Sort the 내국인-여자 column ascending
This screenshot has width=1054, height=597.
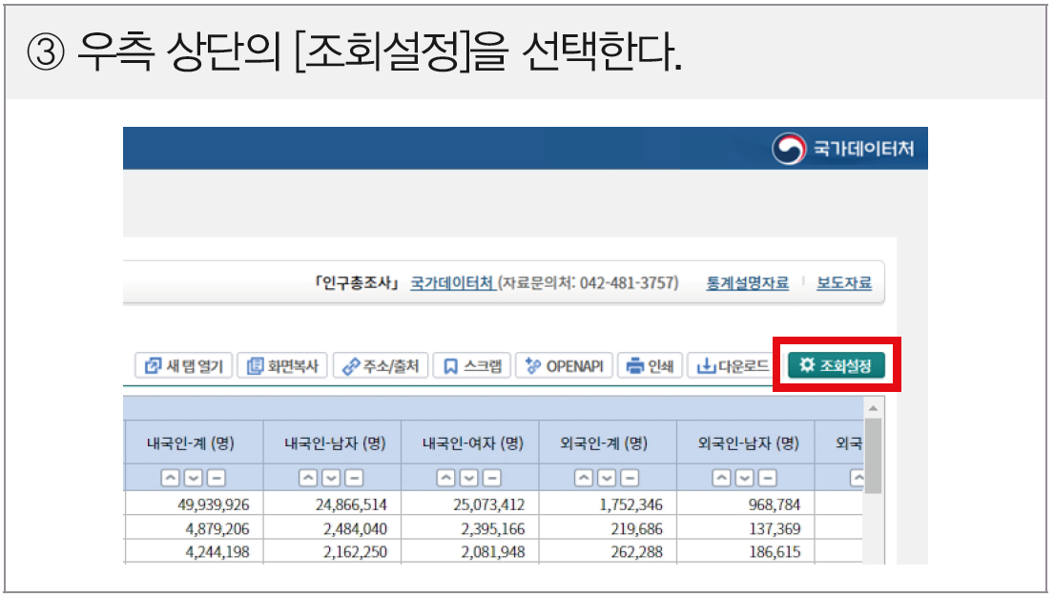tap(444, 478)
